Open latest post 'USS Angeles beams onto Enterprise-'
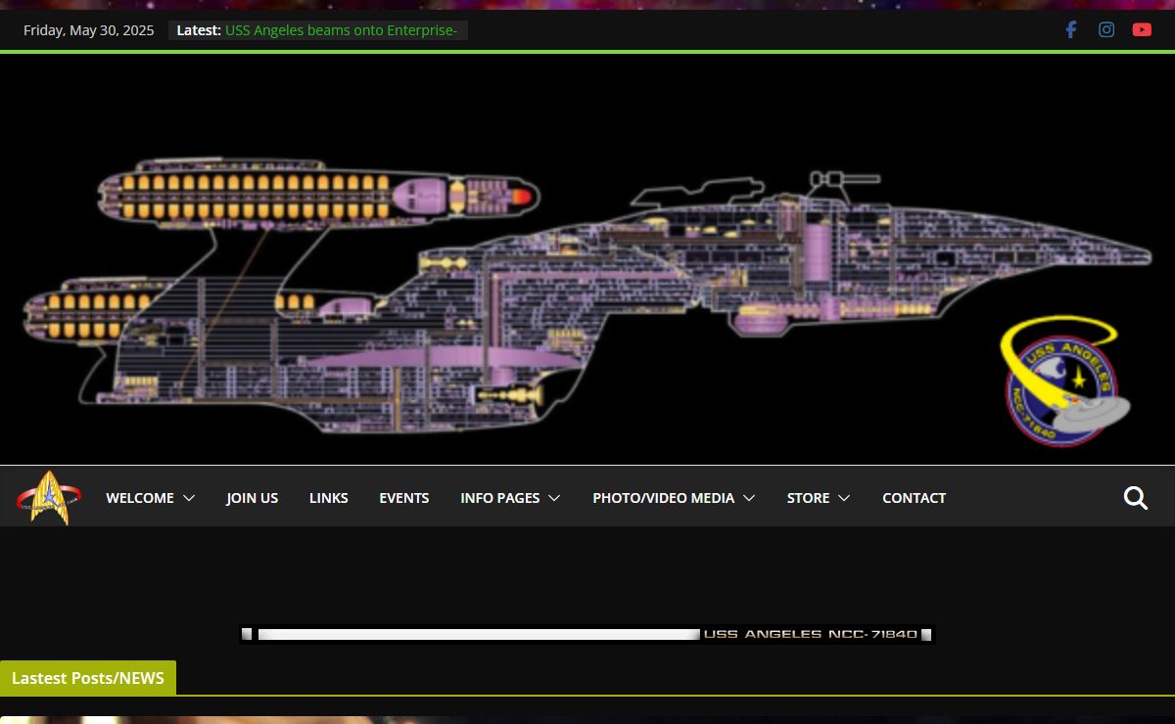1175x724 pixels. click(x=342, y=30)
